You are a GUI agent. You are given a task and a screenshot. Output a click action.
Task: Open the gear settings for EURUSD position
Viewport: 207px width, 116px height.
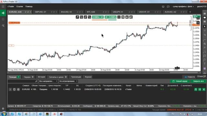tap(18, 90)
